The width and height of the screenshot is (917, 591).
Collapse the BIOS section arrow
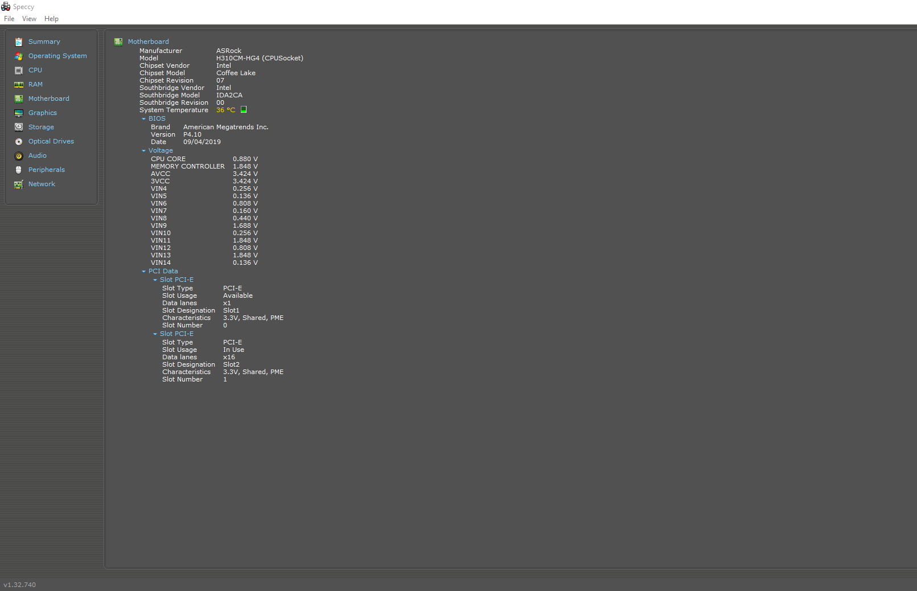pyautogui.click(x=143, y=119)
